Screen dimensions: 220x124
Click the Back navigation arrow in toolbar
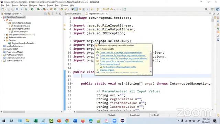pyautogui.click(x=111, y=9)
